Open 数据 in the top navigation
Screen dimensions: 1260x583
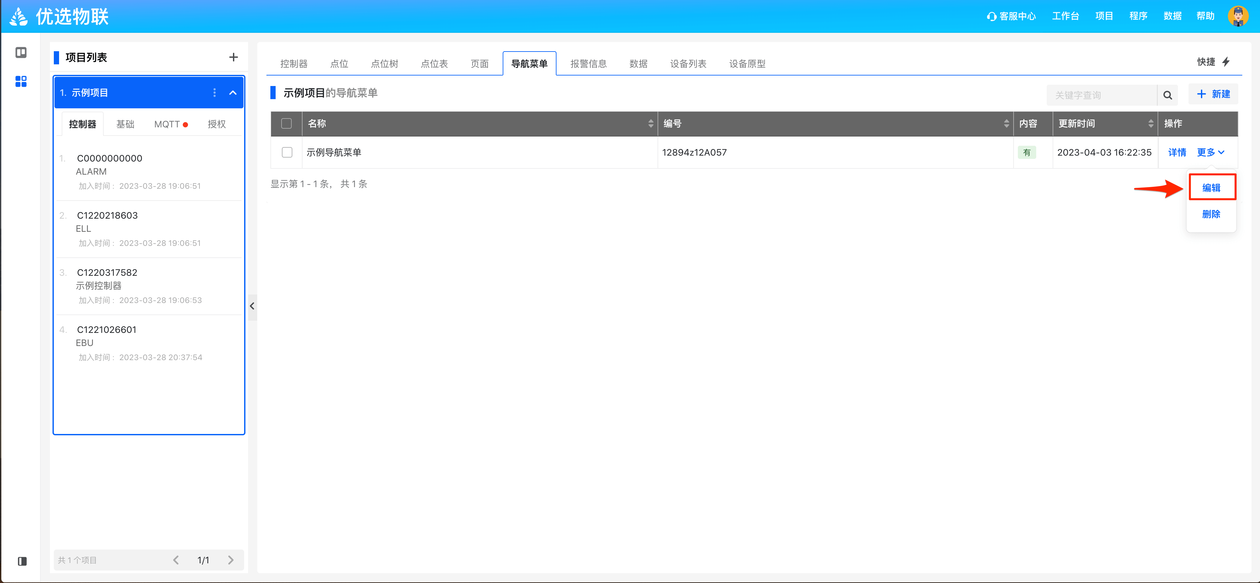point(1172,16)
